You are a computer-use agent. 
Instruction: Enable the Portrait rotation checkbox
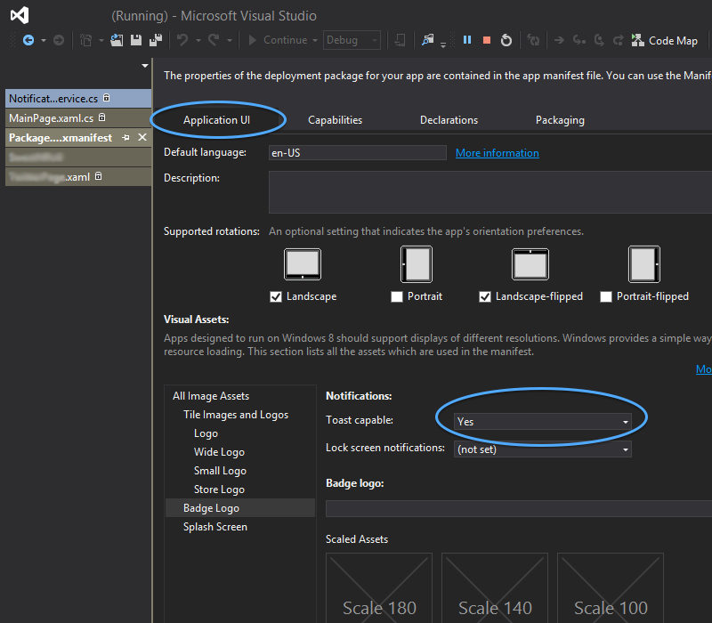tap(397, 296)
